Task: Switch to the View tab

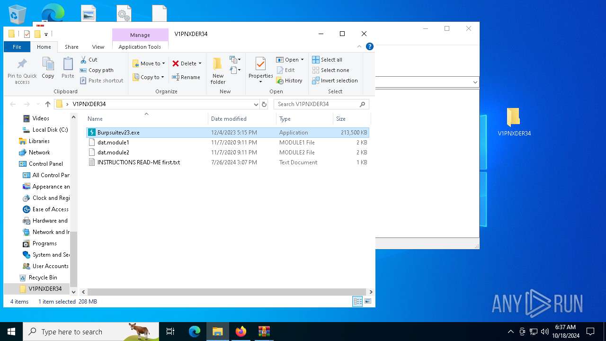Action: tap(98, 47)
